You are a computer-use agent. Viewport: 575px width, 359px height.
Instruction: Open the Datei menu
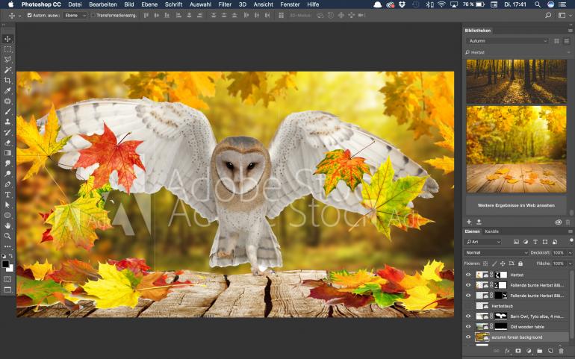75,4
